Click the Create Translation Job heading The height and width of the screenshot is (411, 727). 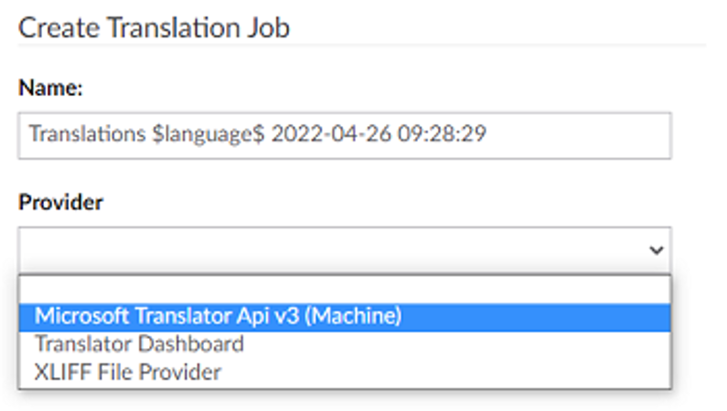pyautogui.click(x=154, y=27)
